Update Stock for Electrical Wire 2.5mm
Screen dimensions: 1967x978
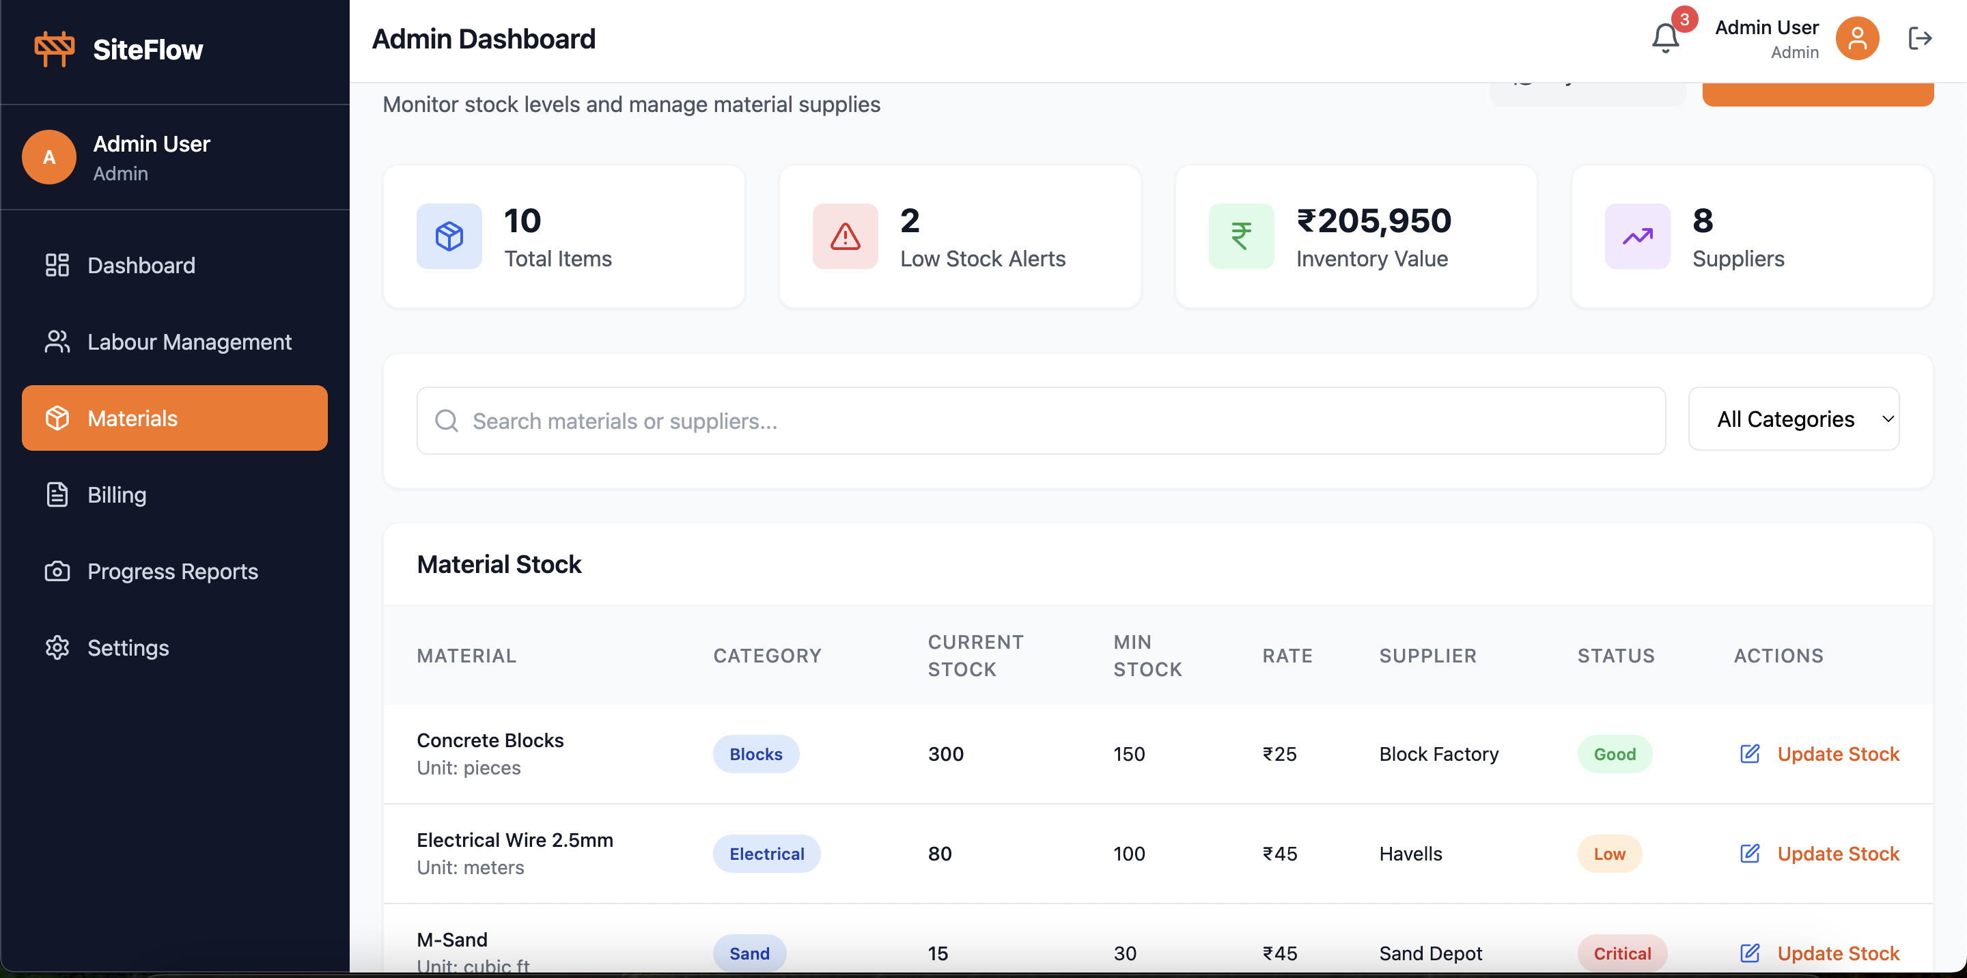pos(1837,854)
